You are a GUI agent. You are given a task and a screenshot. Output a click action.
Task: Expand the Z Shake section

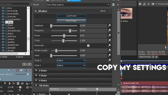[x=36, y=80]
